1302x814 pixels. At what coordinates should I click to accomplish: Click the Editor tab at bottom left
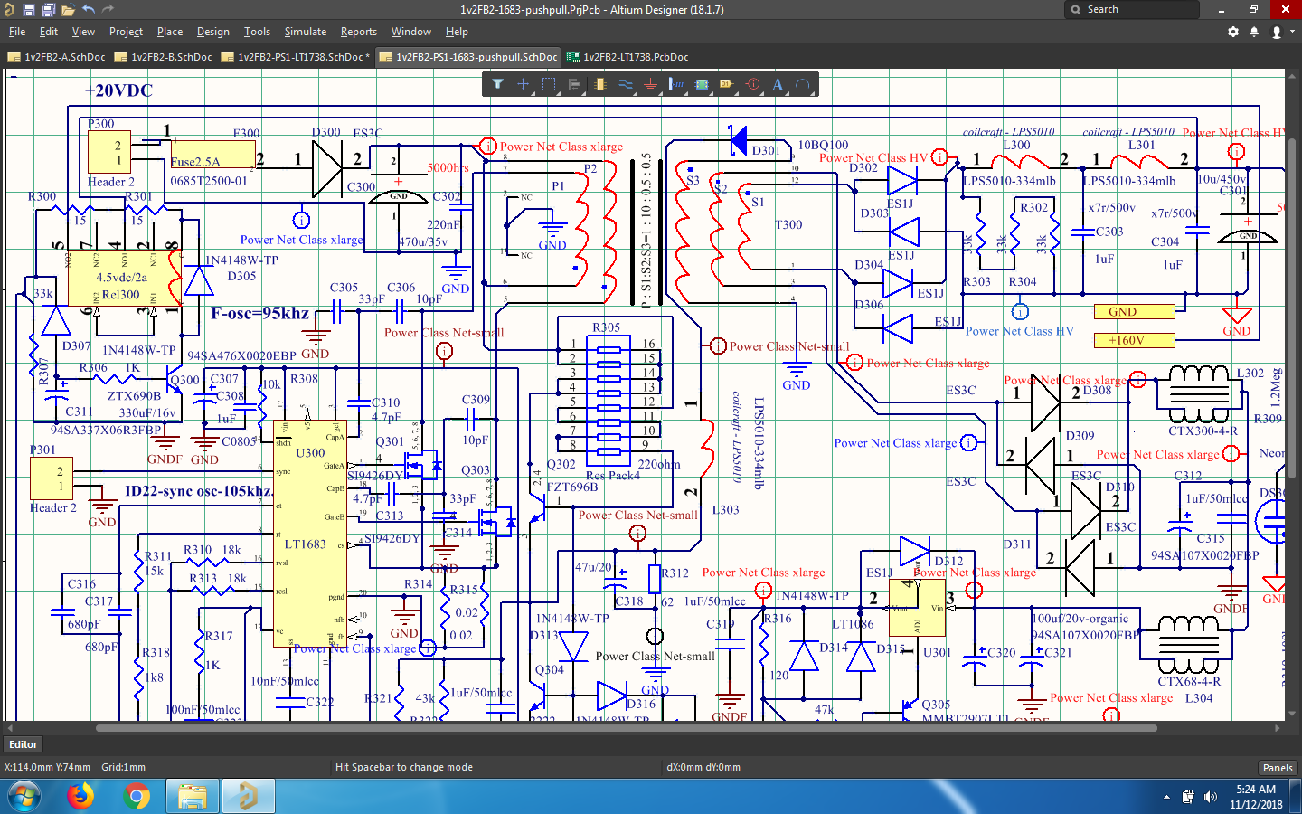pos(24,744)
